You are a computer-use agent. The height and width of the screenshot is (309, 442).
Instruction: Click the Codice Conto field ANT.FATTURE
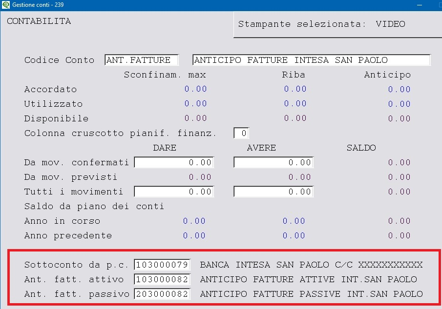point(142,60)
